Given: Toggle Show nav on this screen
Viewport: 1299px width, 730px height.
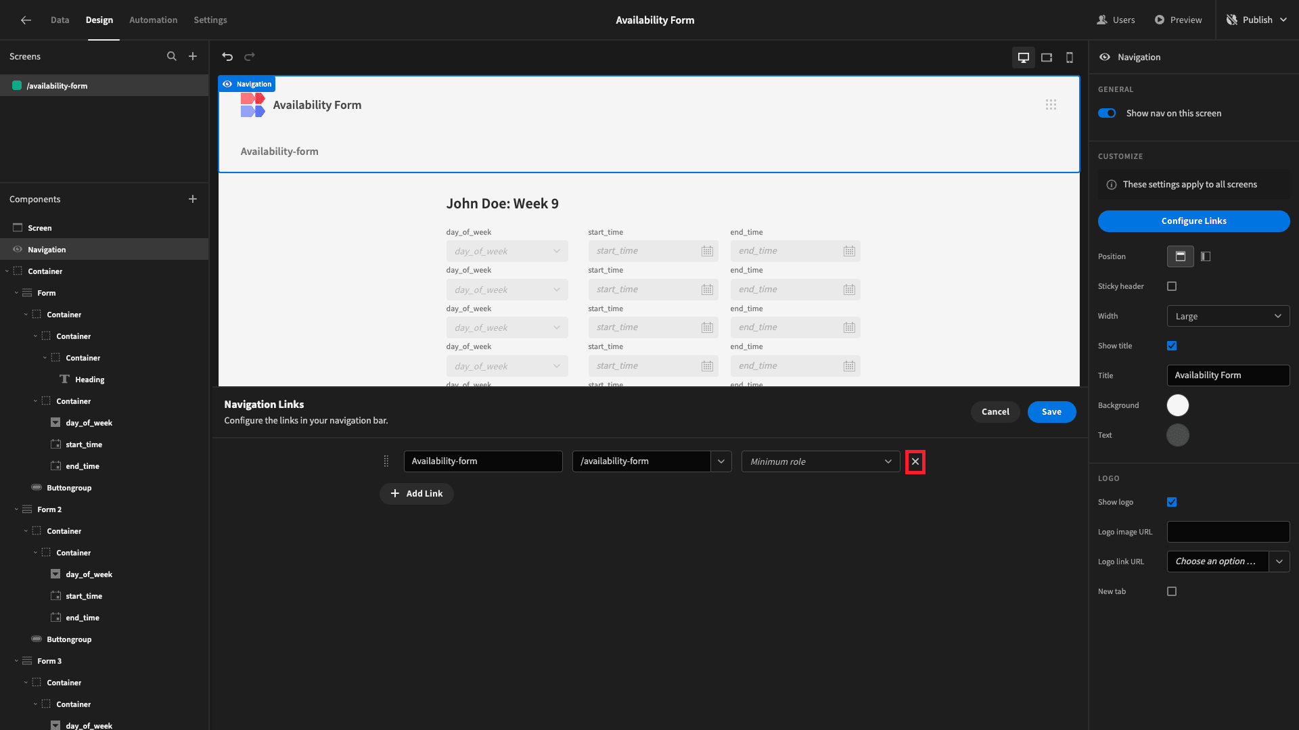Looking at the screenshot, I should pyautogui.click(x=1107, y=113).
